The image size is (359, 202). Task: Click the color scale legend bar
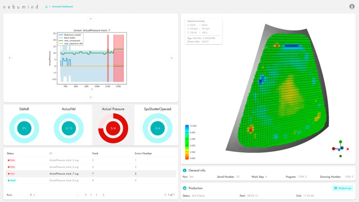point(187,142)
